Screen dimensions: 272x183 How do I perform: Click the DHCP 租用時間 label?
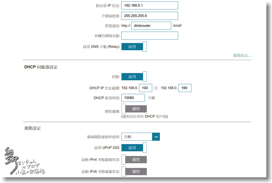pos(107,98)
